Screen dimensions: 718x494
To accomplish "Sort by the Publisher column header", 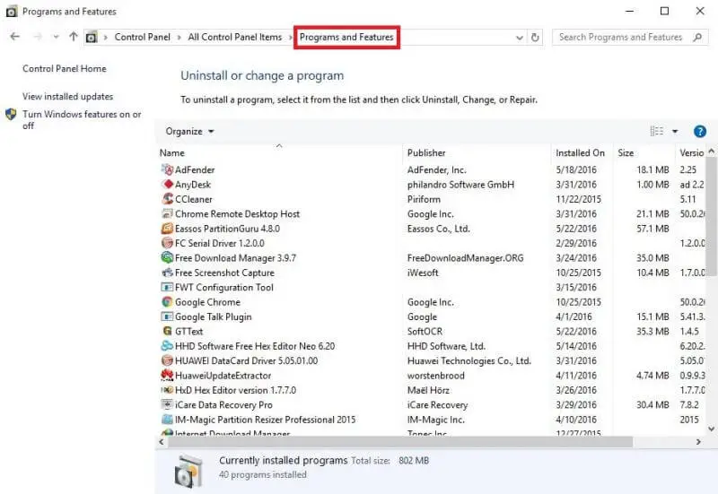I will coord(477,152).
